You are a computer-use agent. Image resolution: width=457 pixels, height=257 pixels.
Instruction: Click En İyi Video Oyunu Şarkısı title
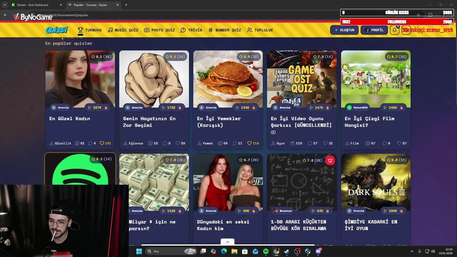(301, 122)
